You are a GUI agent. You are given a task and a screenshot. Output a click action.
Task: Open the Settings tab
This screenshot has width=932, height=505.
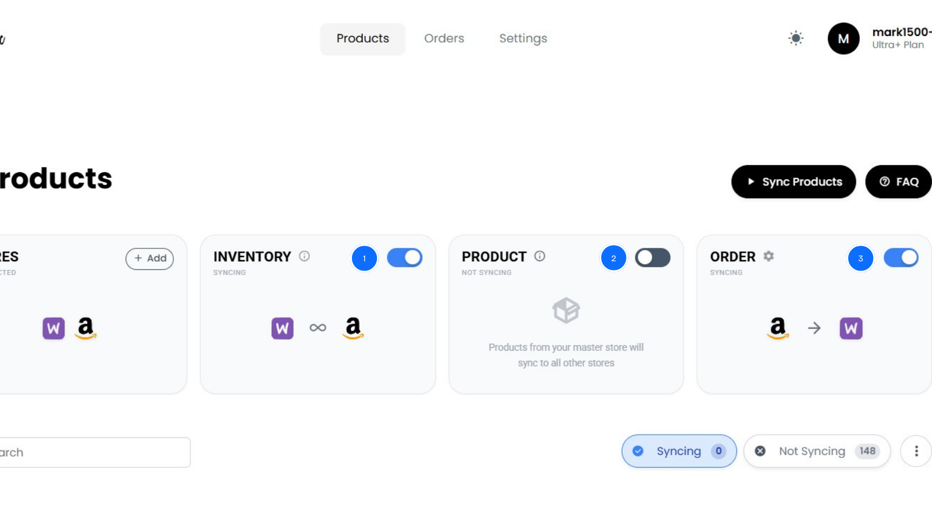(x=522, y=38)
